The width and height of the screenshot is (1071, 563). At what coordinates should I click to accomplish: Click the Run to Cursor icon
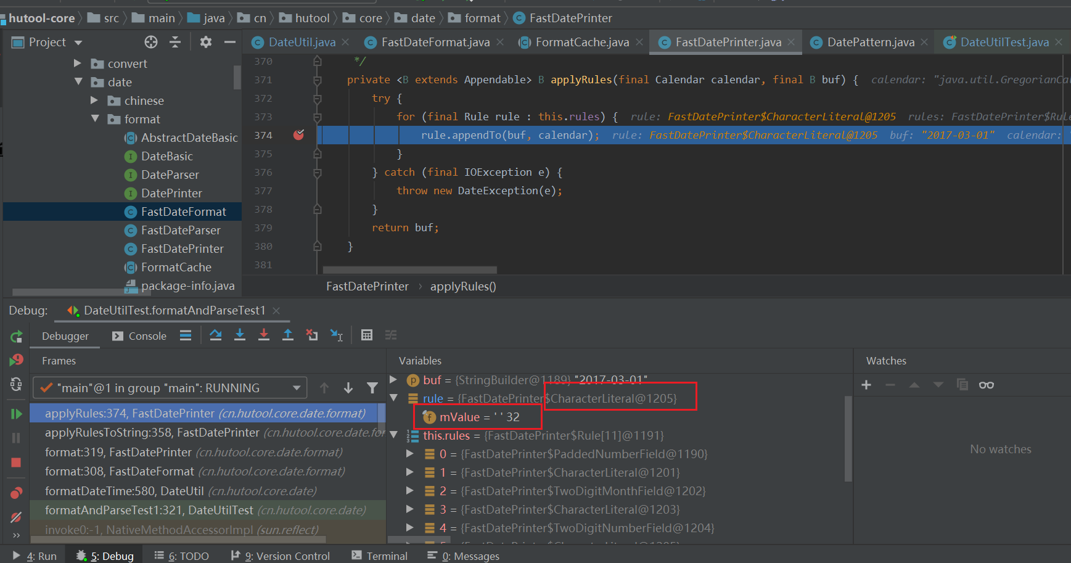[336, 335]
